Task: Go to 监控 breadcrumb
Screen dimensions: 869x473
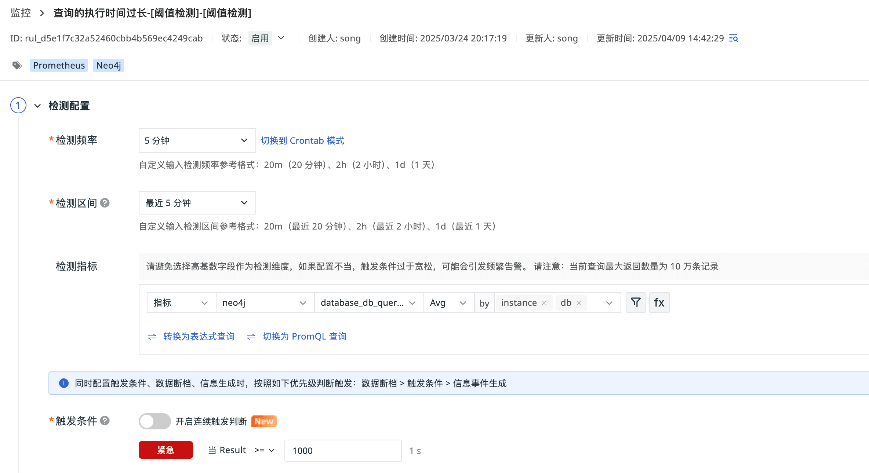Action: tap(21, 13)
